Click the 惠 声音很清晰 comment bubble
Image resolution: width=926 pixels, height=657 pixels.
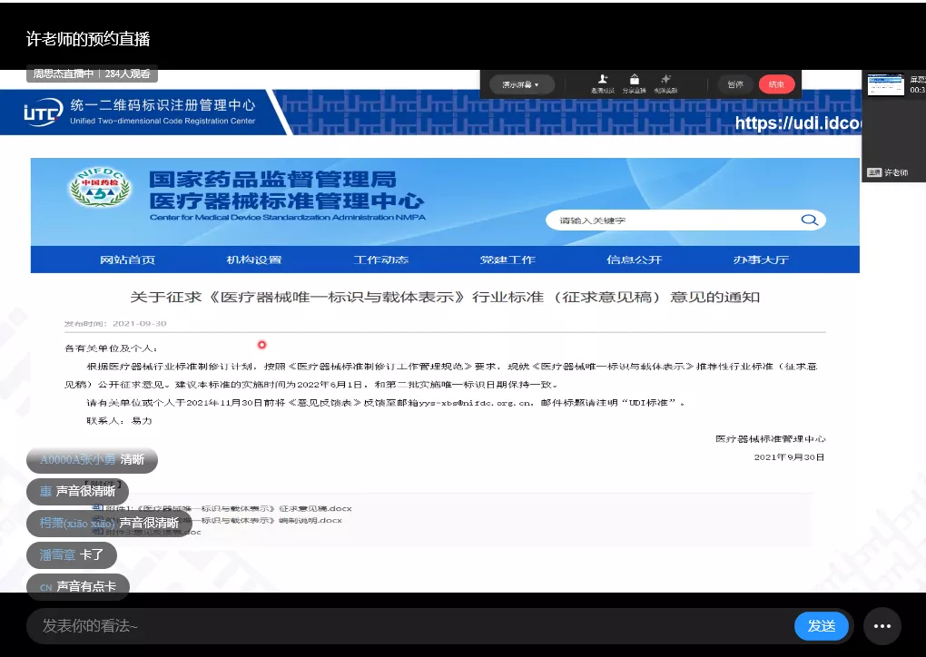(77, 492)
